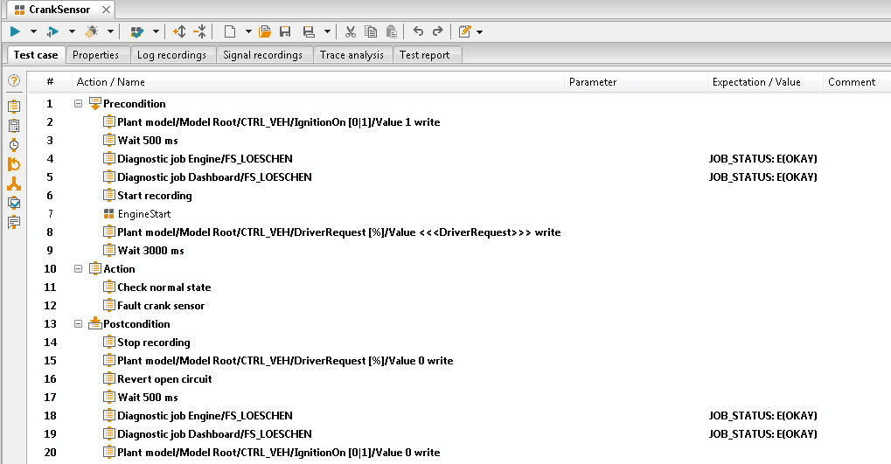
Task: Click JOB_STATUS: E(OKAY) value in row 5
Action: click(x=763, y=177)
